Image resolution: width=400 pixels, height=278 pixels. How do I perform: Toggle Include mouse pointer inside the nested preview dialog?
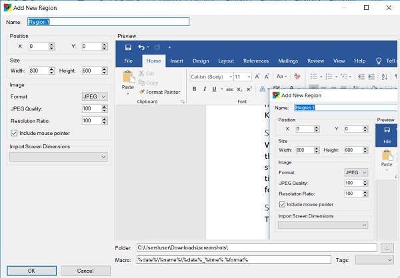(x=281, y=204)
